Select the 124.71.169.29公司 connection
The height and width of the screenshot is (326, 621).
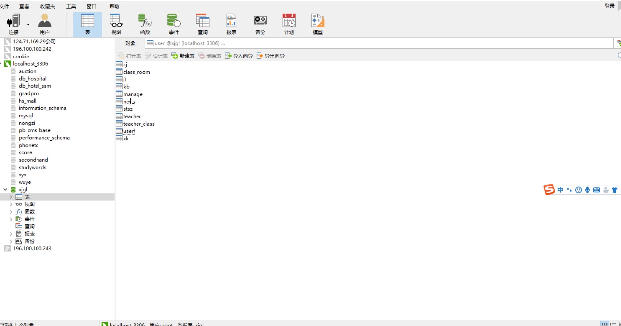tap(34, 41)
